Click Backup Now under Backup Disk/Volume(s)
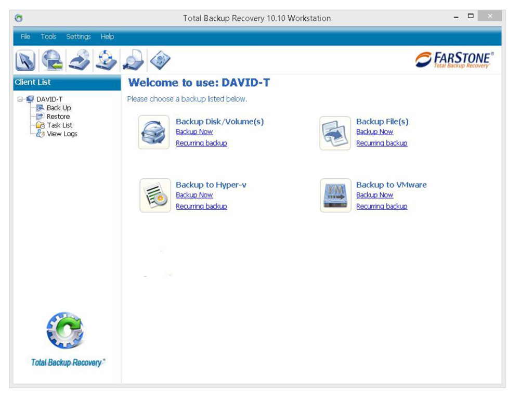 click(x=194, y=132)
